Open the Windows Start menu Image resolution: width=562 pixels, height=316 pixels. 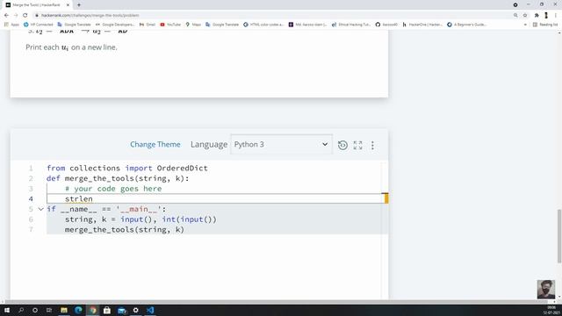6,310
